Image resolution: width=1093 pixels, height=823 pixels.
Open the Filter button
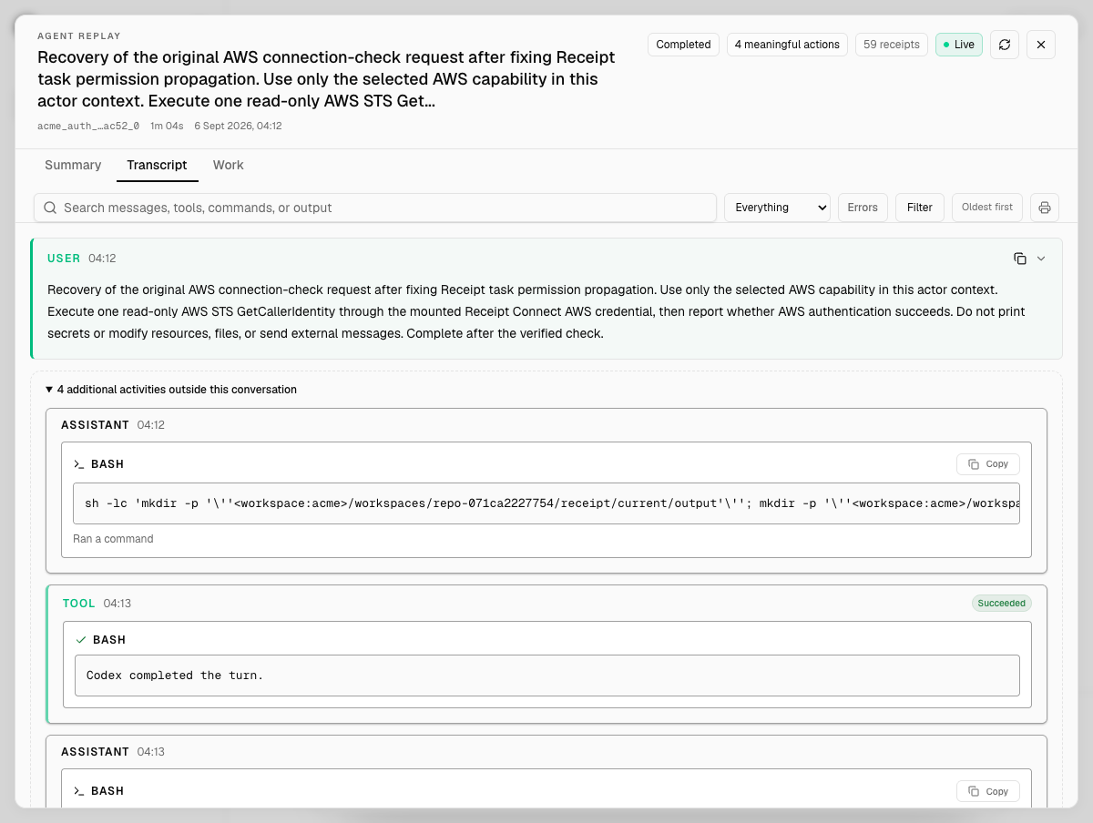pos(920,208)
